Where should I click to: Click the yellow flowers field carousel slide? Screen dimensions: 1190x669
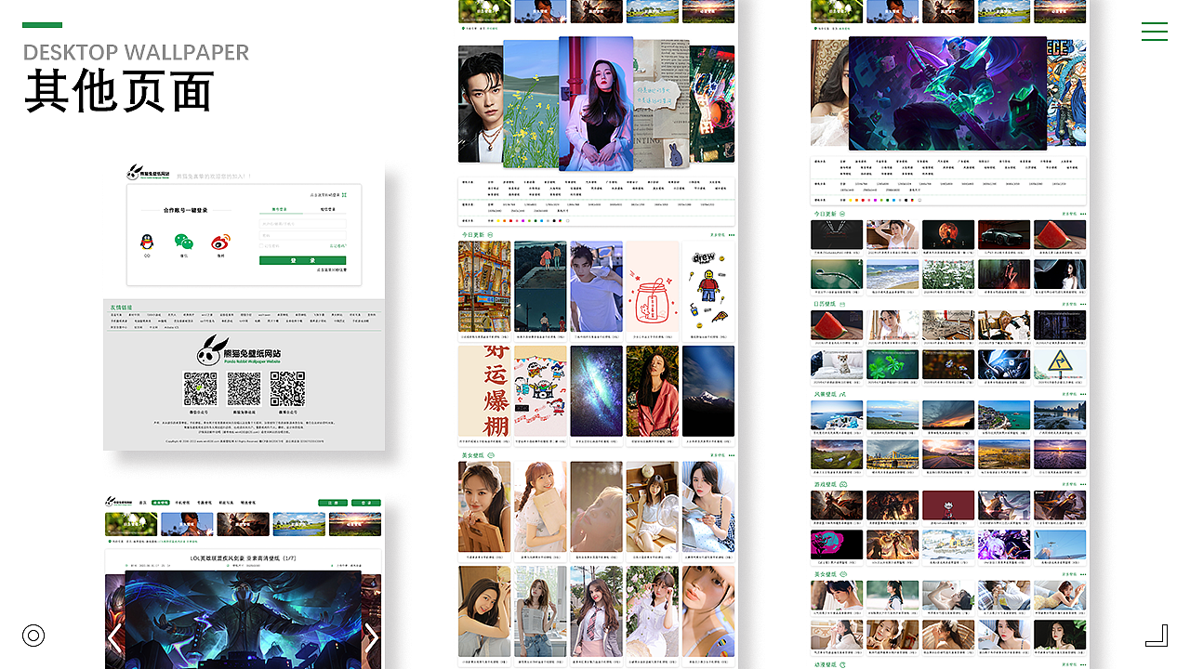[531, 103]
